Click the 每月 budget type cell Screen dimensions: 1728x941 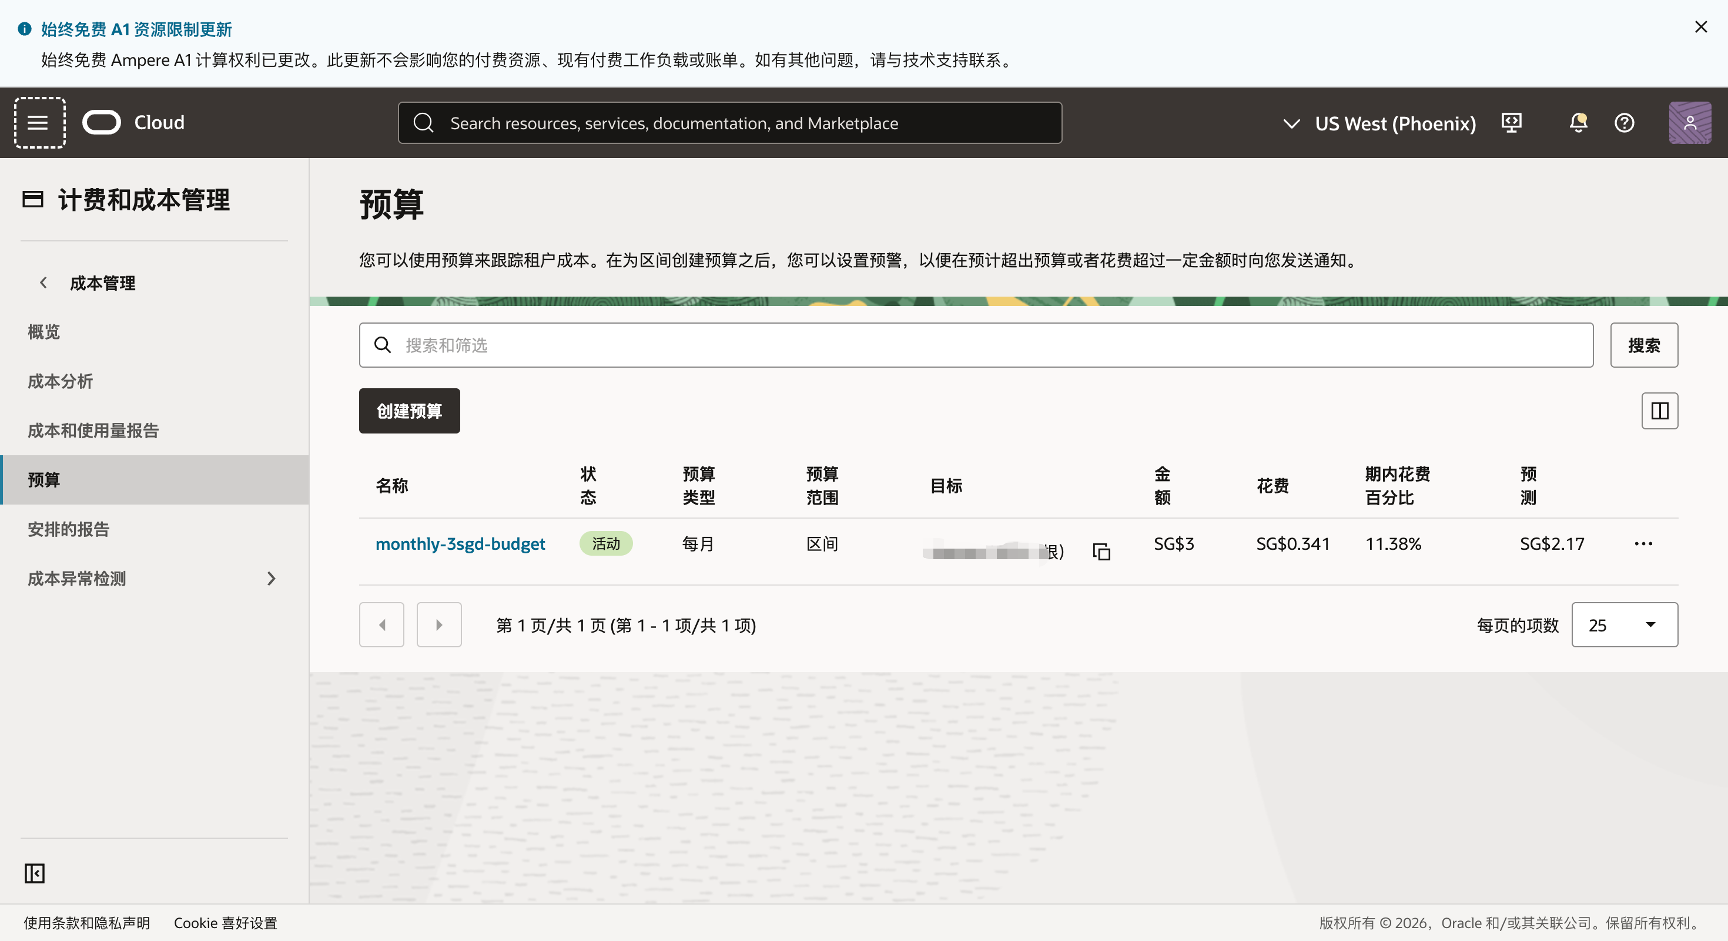(x=698, y=543)
